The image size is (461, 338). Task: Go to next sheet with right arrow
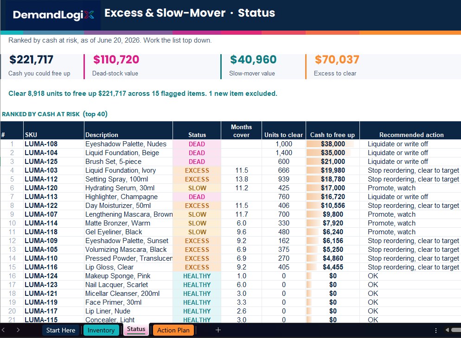click(x=18, y=330)
